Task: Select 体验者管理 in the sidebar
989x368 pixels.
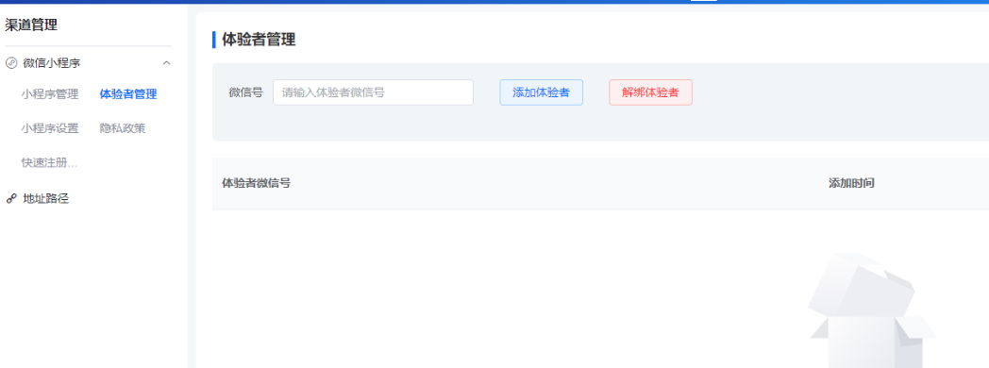Action: pyautogui.click(x=128, y=94)
